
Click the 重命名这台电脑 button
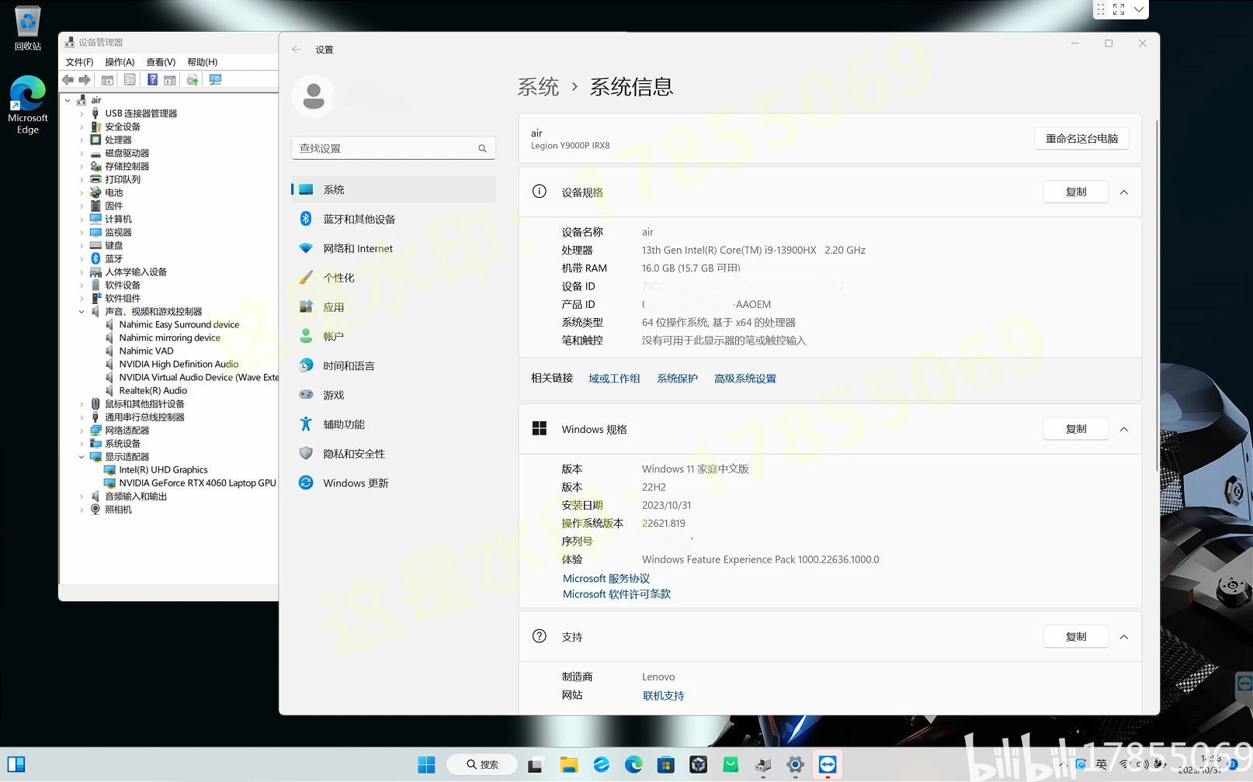click(x=1081, y=139)
